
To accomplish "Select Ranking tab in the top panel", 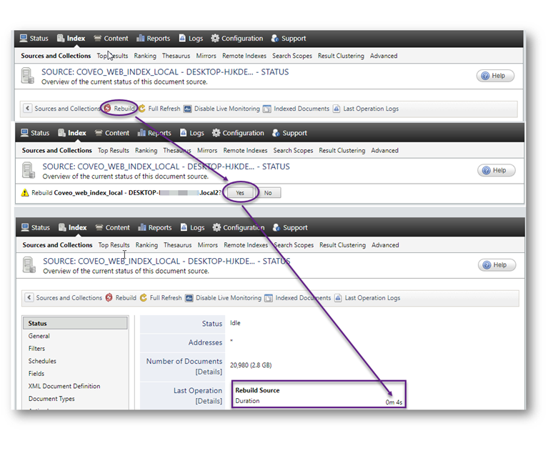I will (x=145, y=56).
